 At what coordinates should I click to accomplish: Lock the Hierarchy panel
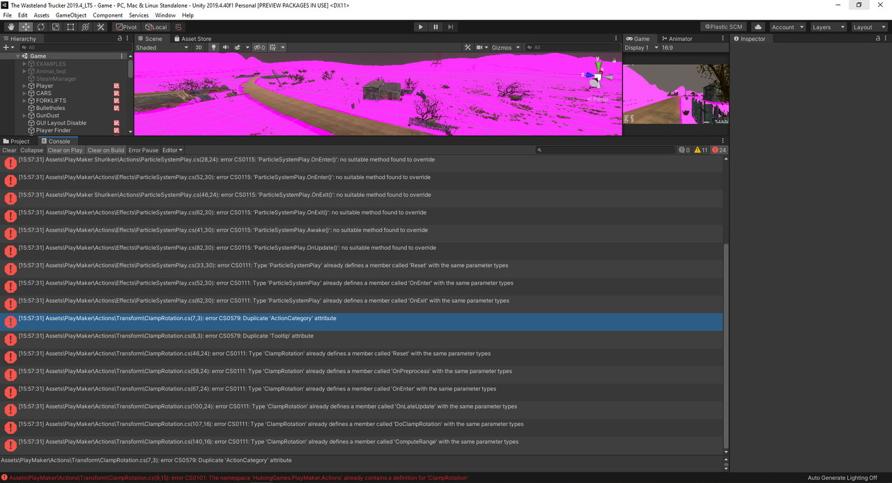pyautogui.click(x=119, y=39)
